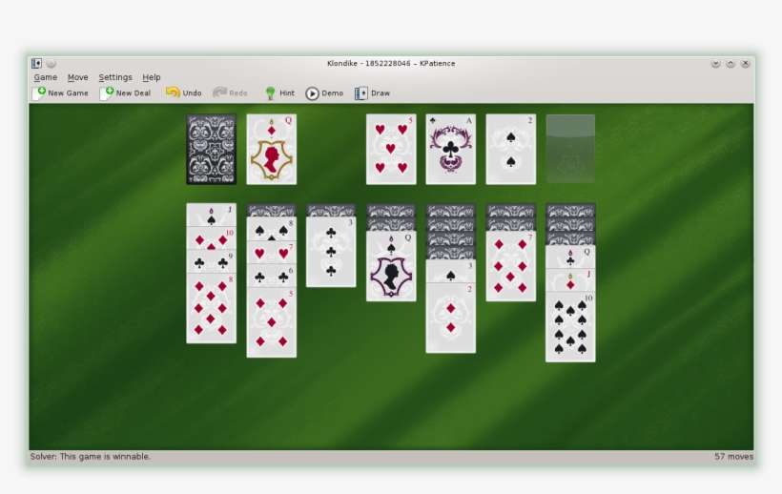Select the Jack of spades card
The height and width of the screenshot is (494, 782).
pyautogui.click(x=212, y=215)
